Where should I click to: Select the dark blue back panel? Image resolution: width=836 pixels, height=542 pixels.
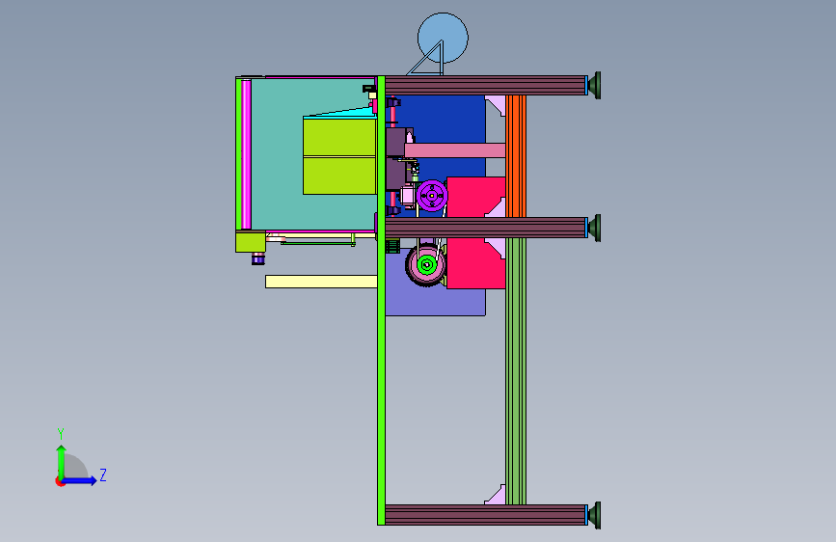453,119
